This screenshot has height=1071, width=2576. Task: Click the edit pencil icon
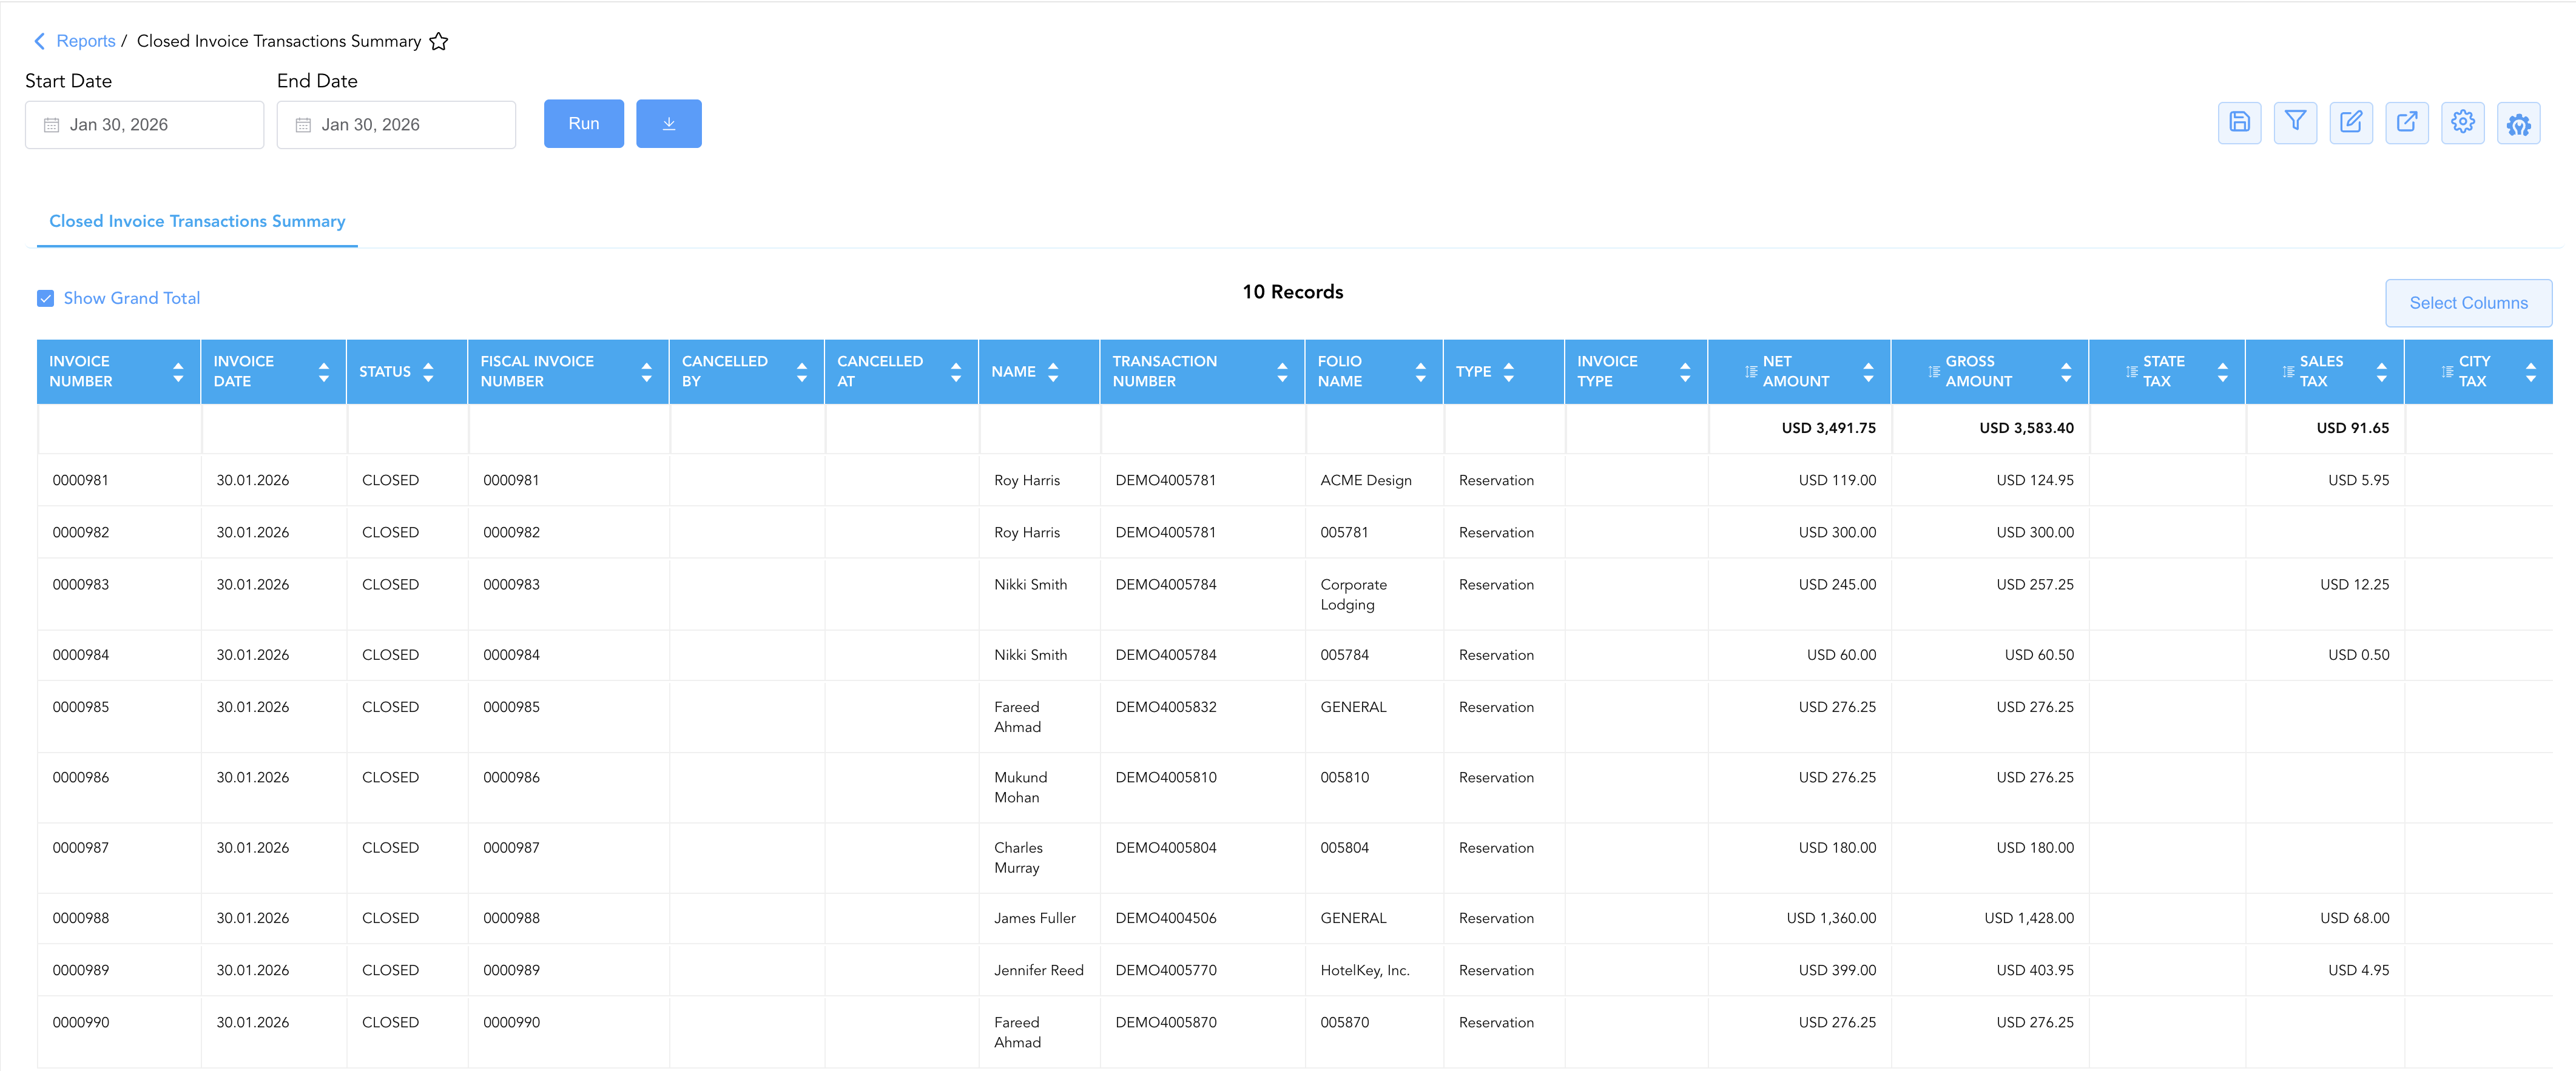click(x=2351, y=123)
